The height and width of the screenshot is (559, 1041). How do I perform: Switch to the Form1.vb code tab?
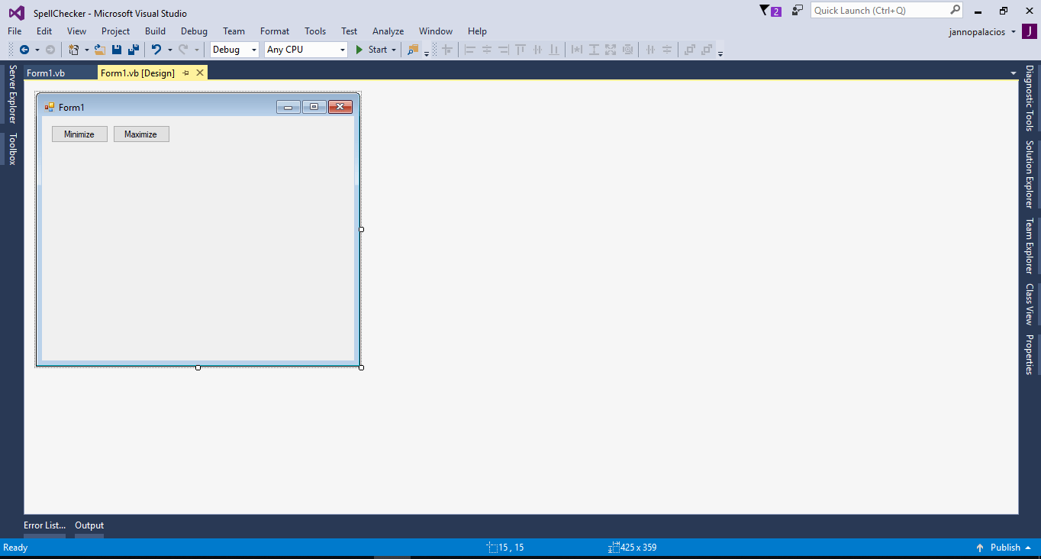pyautogui.click(x=46, y=73)
